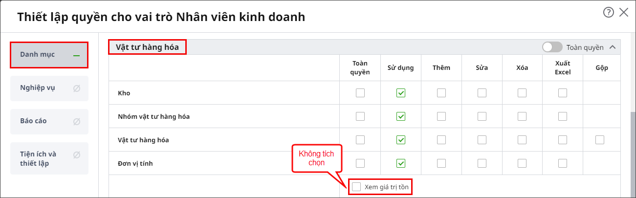Click the icon beside Tiện ích và thiết lập

77,155
